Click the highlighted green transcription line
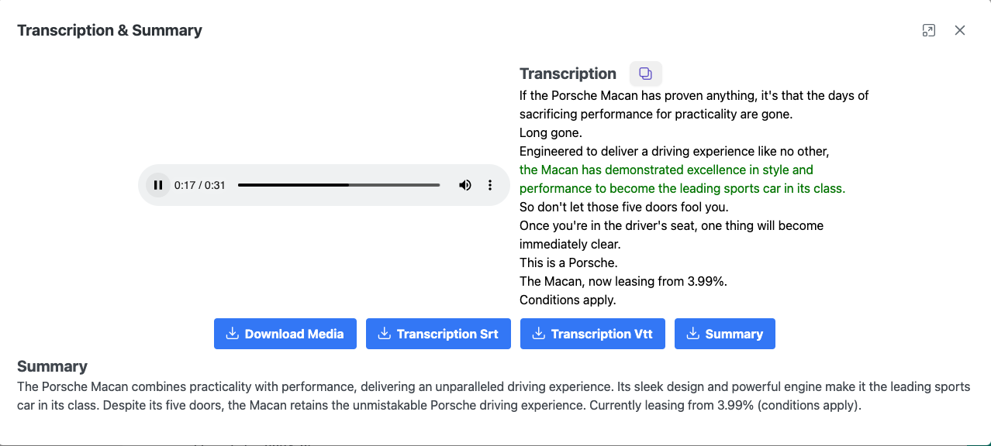The image size is (991, 446). [682, 179]
